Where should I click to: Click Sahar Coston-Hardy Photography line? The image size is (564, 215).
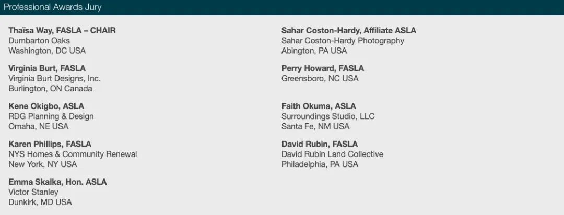click(x=343, y=41)
